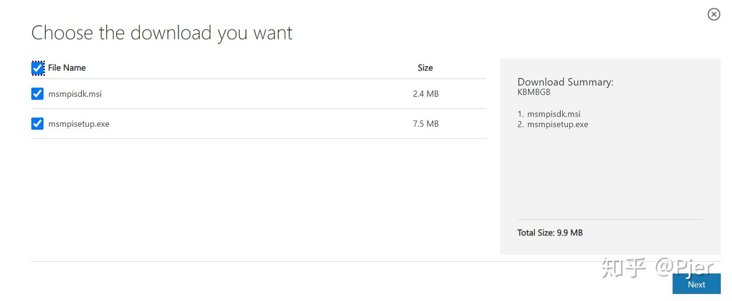Image resolution: width=732 pixels, height=301 pixels.
Task: Toggle the select-all File Name checkbox
Action: 38,68
